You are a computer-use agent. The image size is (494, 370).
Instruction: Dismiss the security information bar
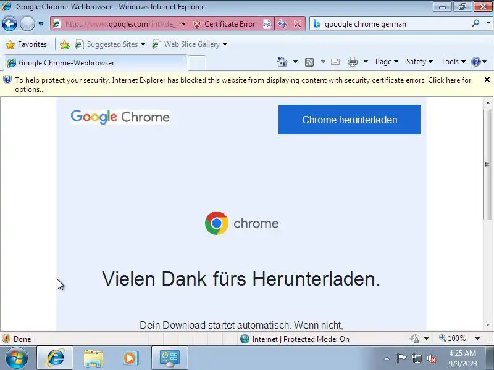(487, 80)
